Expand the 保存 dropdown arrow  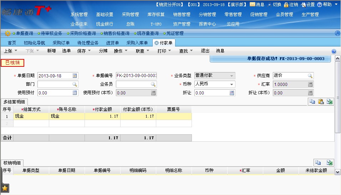[x=89, y=50]
